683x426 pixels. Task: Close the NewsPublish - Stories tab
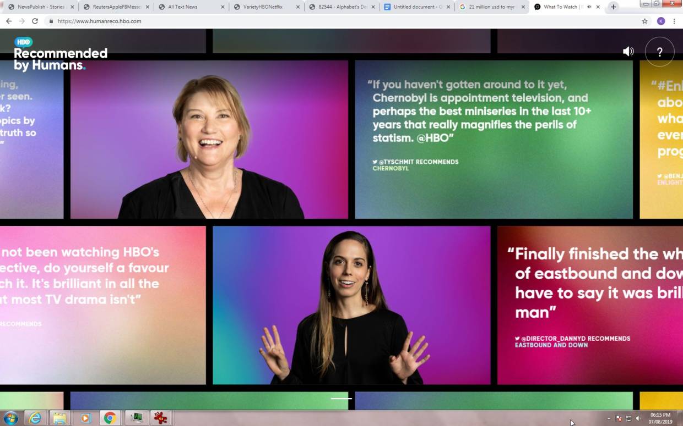[x=72, y=7]
